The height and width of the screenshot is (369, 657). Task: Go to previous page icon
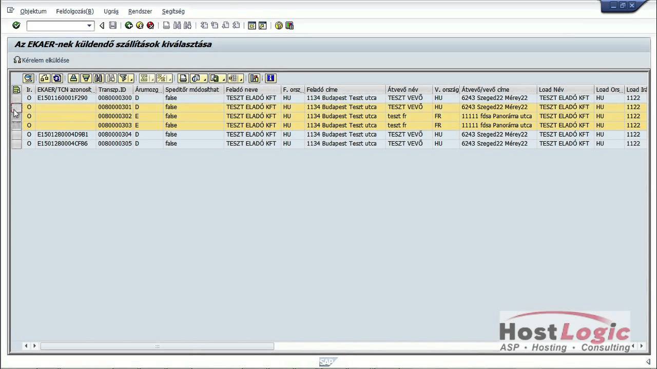(x=215, y=26)
